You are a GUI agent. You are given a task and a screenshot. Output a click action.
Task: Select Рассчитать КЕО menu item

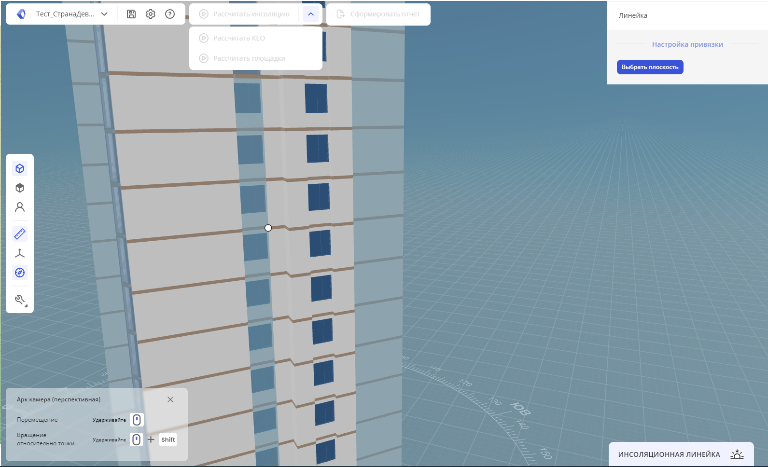pyautogui.click(x=256, y=38)
